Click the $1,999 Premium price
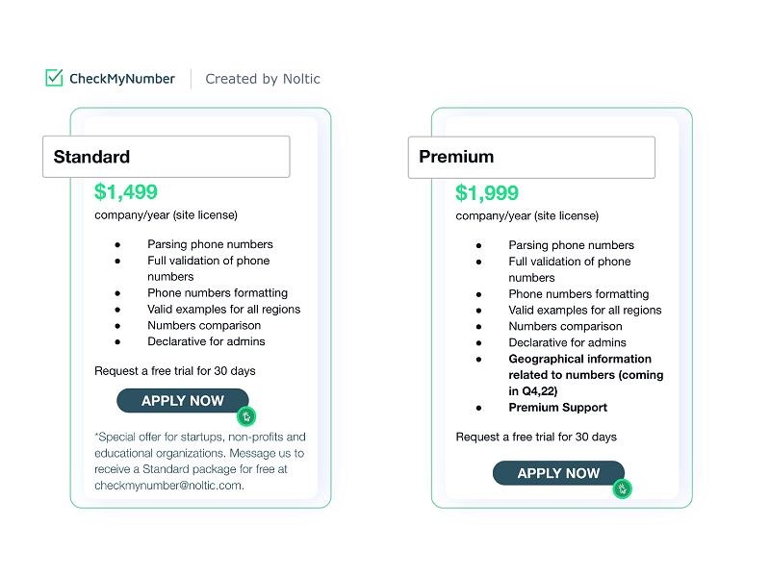This screenshot has height=576, width=770. [x=487, y=193]
